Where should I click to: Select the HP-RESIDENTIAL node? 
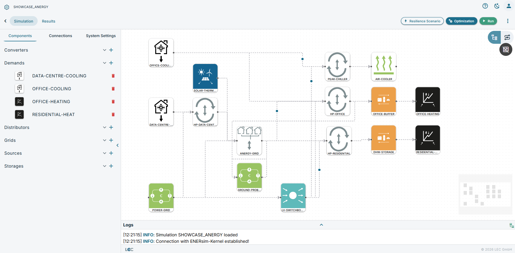[x=339, y=141]
